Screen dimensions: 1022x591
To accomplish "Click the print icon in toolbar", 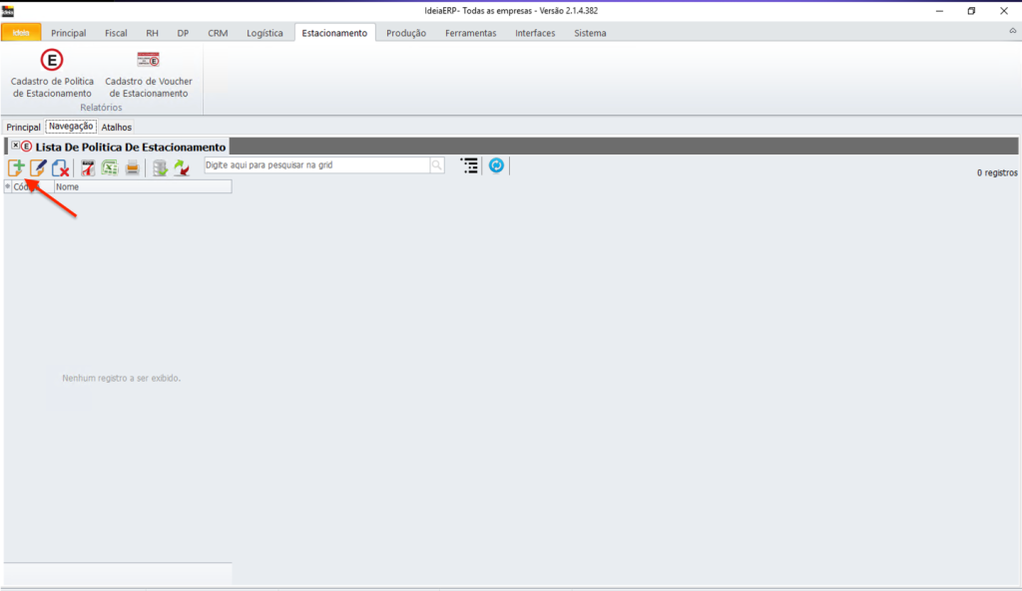I will pos(132,167).
